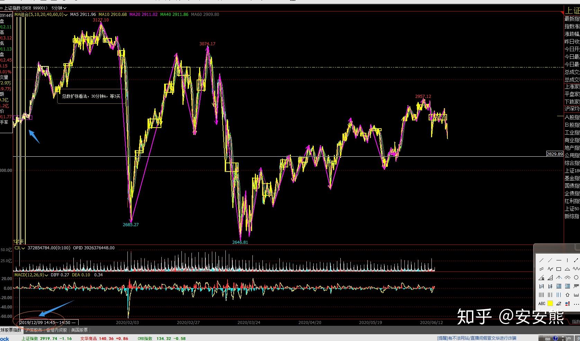The height and width of the screenshot is (341, 580).
Task: Open more drawing tools ellipsis
Action: pos(576,304)
